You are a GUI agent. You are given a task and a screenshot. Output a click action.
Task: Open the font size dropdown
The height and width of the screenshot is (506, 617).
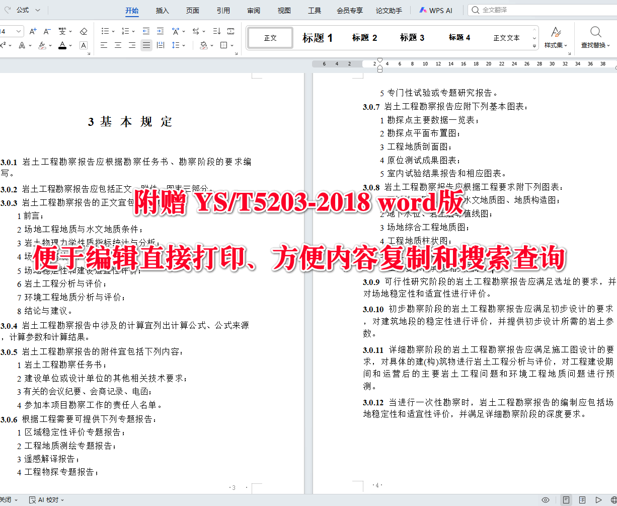click(19, 31)
